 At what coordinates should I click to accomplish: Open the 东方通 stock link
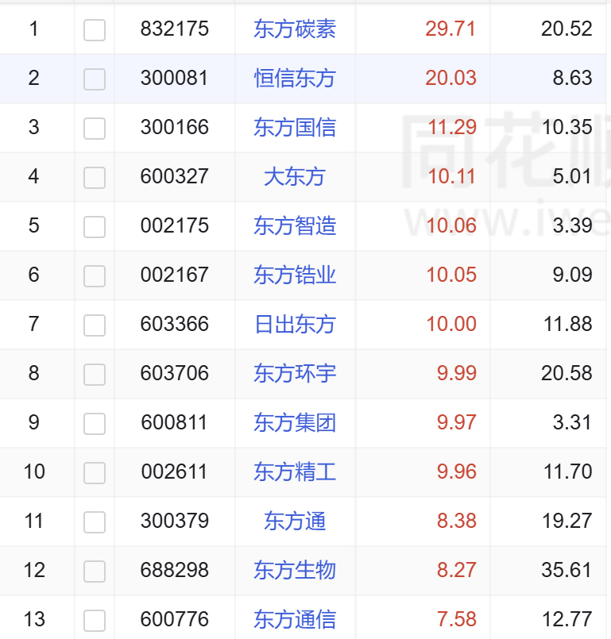pyautogui.click(x=295, y=522)
